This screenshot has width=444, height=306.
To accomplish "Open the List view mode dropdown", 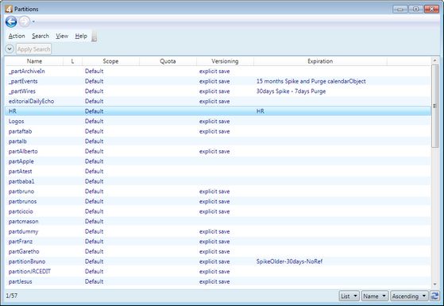I will point(349,296).
